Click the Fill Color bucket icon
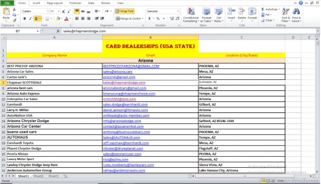The height and width of the screenshot is (184, 321). [58, 18]
